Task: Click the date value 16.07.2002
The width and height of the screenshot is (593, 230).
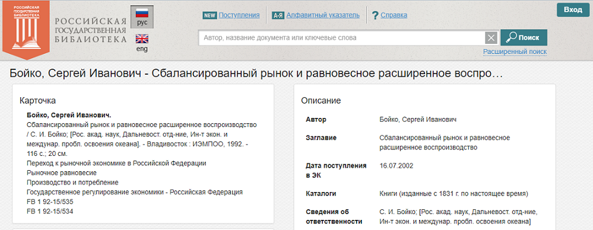Action: coord(396,166)
